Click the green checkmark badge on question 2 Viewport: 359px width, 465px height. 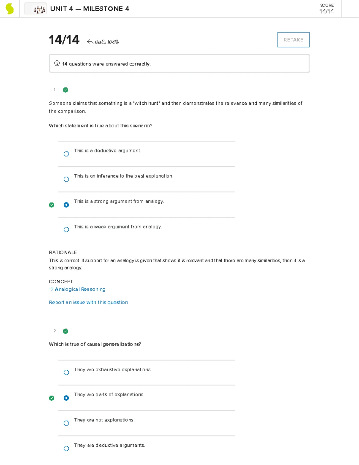pyautogui.click(x=65, y=331)
